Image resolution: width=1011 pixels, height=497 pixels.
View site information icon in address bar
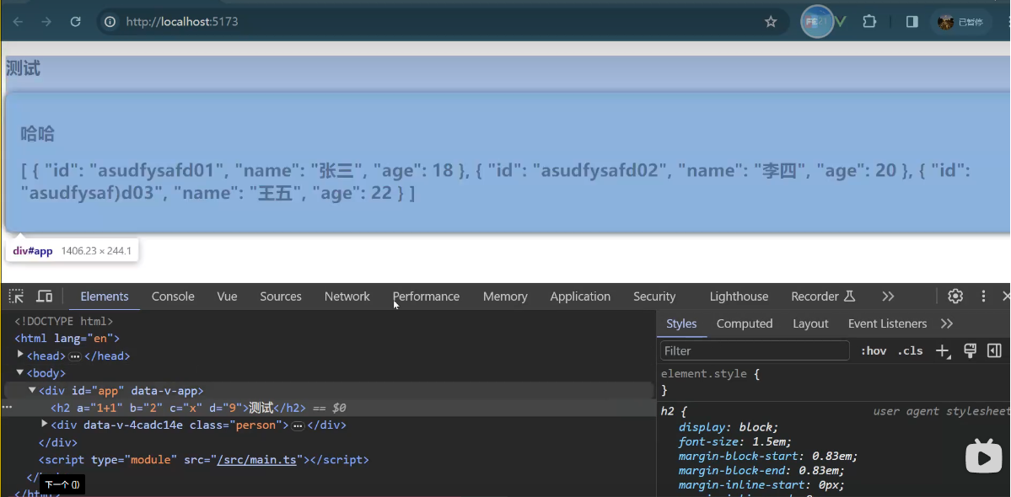(110, 22)
